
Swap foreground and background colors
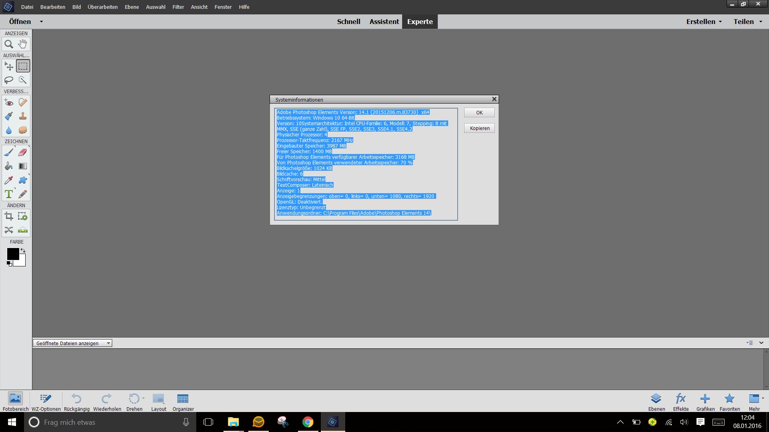point(23,250)
